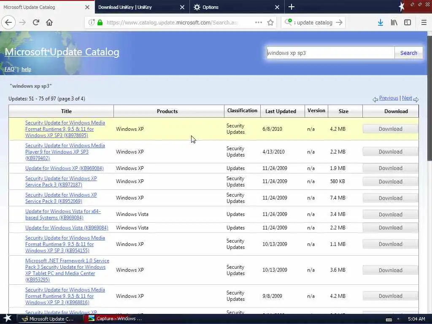Viewport: 432px width, 324px height.
Task: Open the taskbar start star icon
Action: (x=7, y=319)
